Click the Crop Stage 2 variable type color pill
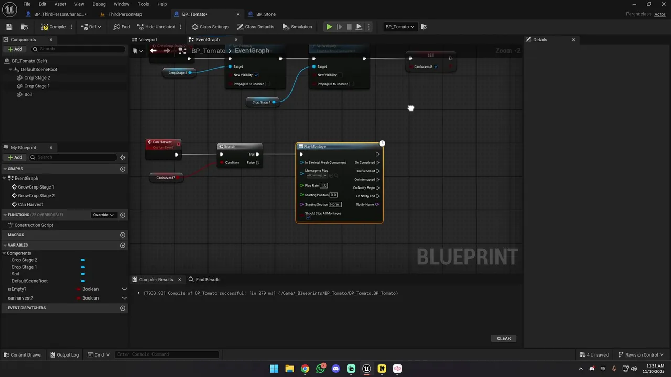Image resolution: width=671 pixels, height=377 pixels. pyautogui.click(x=83, y=260)
